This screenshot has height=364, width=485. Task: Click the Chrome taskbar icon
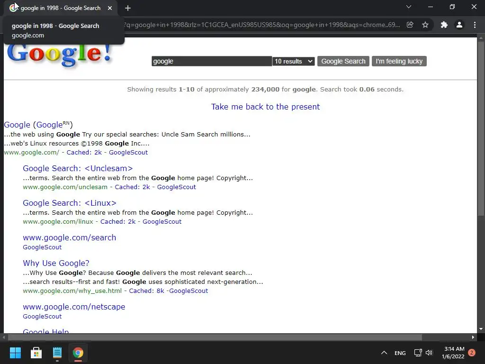pos(78,353)
